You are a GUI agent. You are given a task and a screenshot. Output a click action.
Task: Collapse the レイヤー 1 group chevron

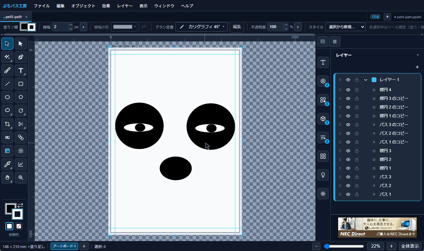point(366,80)
